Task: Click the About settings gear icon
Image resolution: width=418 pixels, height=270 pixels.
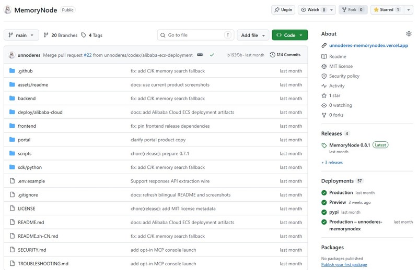Action: coord(409,33)
